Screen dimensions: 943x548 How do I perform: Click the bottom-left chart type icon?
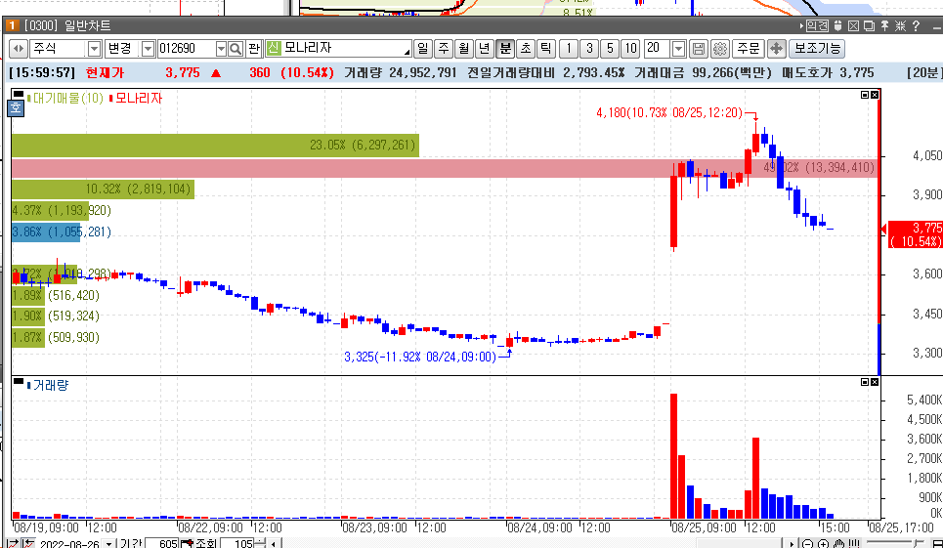click(13, 544)
